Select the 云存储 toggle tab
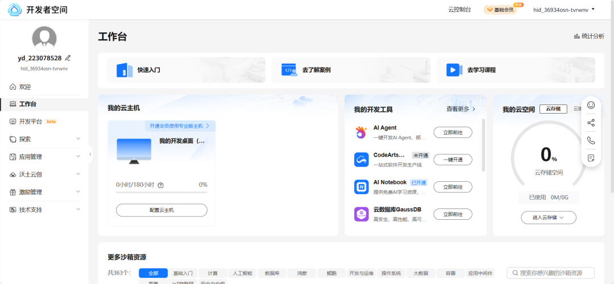Screen dimensions: 614x284 pos(553,109)
